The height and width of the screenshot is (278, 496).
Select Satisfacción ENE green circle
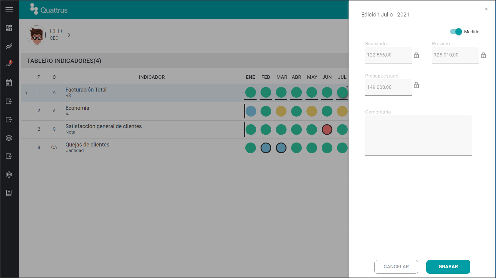coord(251,129)
